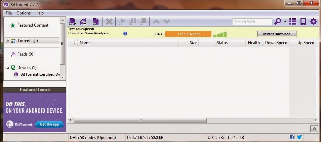Collapse the Devices tree node
The width and height of the screenshot is (321, 142).
(x=8, y=68)
